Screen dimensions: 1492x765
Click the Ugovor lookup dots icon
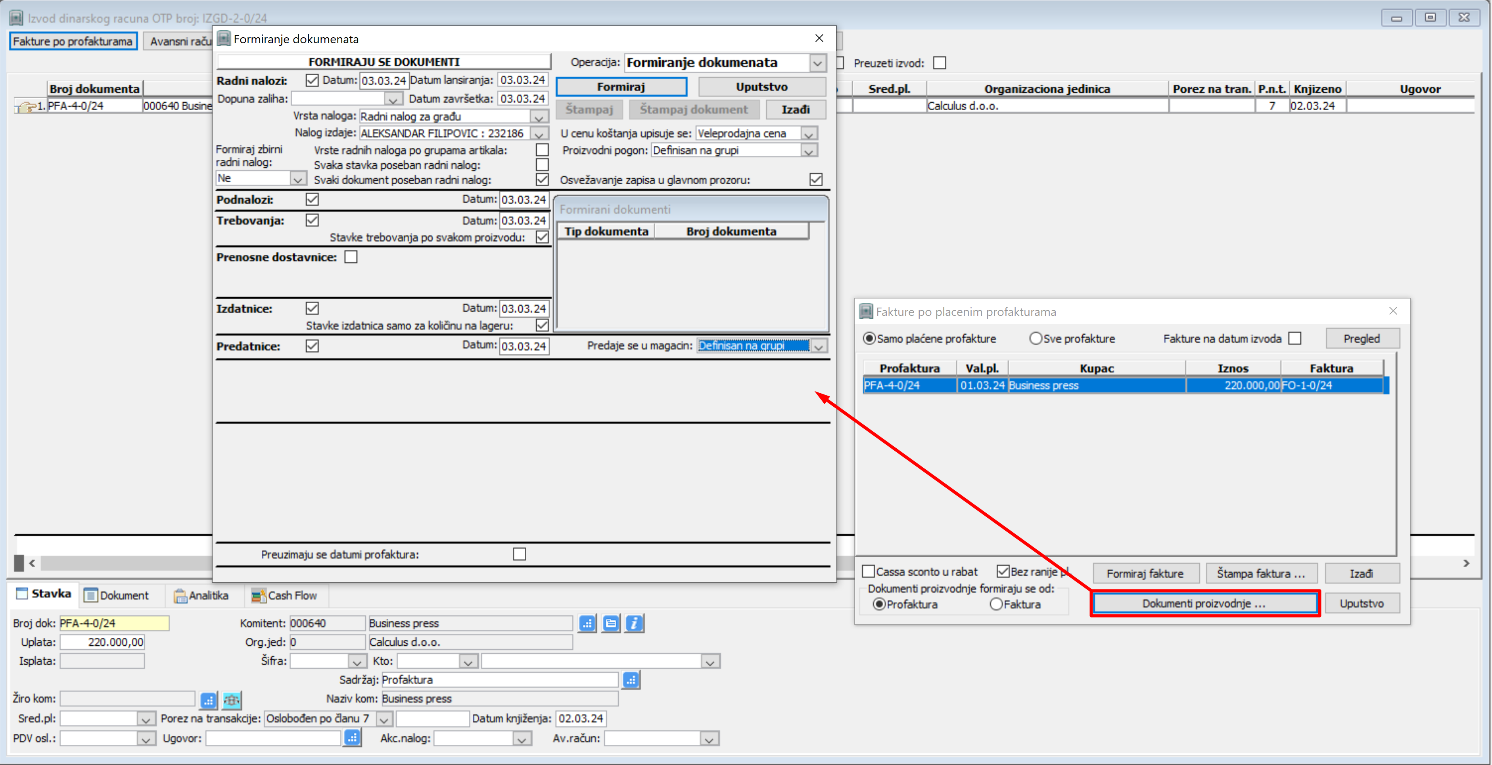(x=352, y=738)
